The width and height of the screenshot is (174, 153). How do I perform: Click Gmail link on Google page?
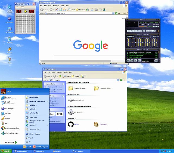pyautogui.click(x=123, y=19)
